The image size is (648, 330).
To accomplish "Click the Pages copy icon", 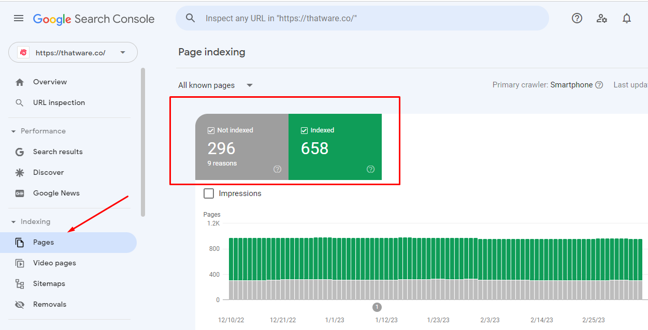I will click(x=20, y=243).
